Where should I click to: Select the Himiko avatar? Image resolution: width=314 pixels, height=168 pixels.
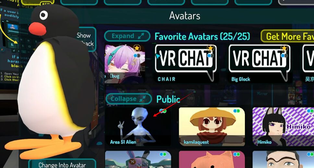[283, 127]
